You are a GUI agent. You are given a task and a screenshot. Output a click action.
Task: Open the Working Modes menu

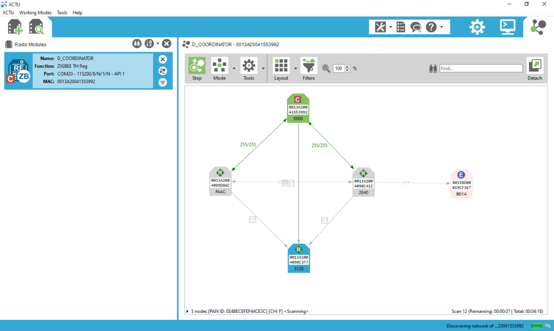point(35,12)
